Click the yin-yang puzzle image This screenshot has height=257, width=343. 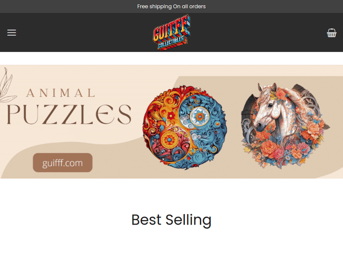coord(185,127)
